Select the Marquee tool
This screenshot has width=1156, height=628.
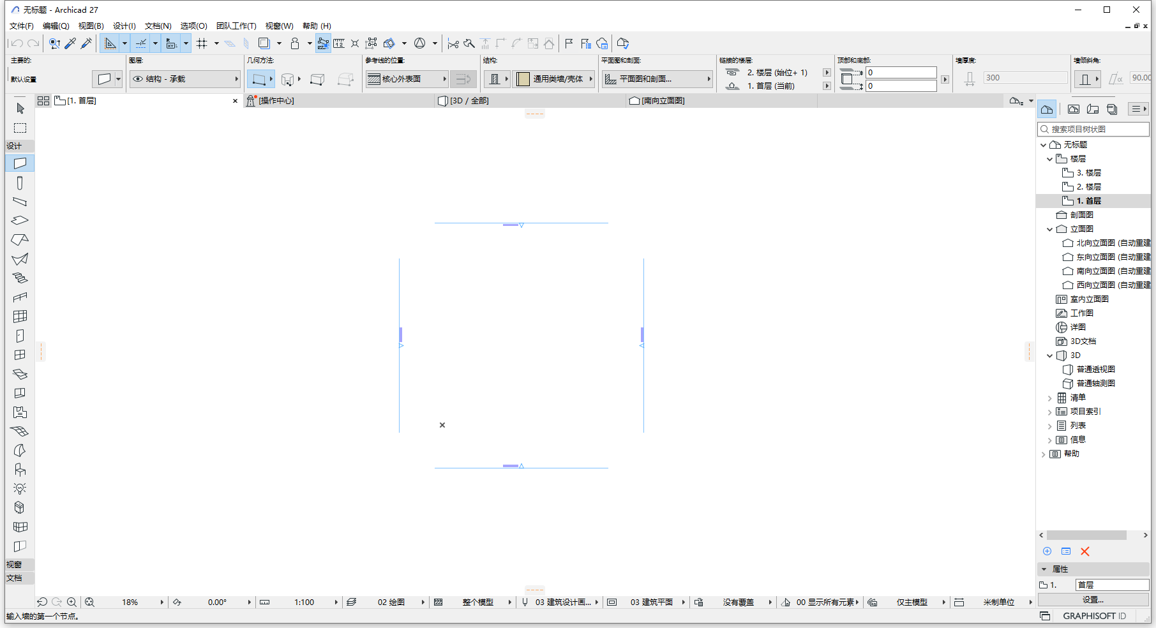coord(20,128)
